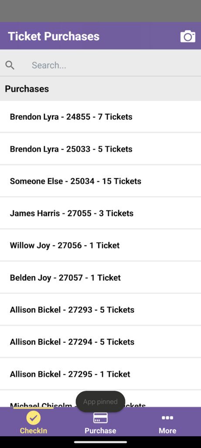Tap the App pinned toast message
This screenshot has width=201, height=448.
(x=100, y=402)
